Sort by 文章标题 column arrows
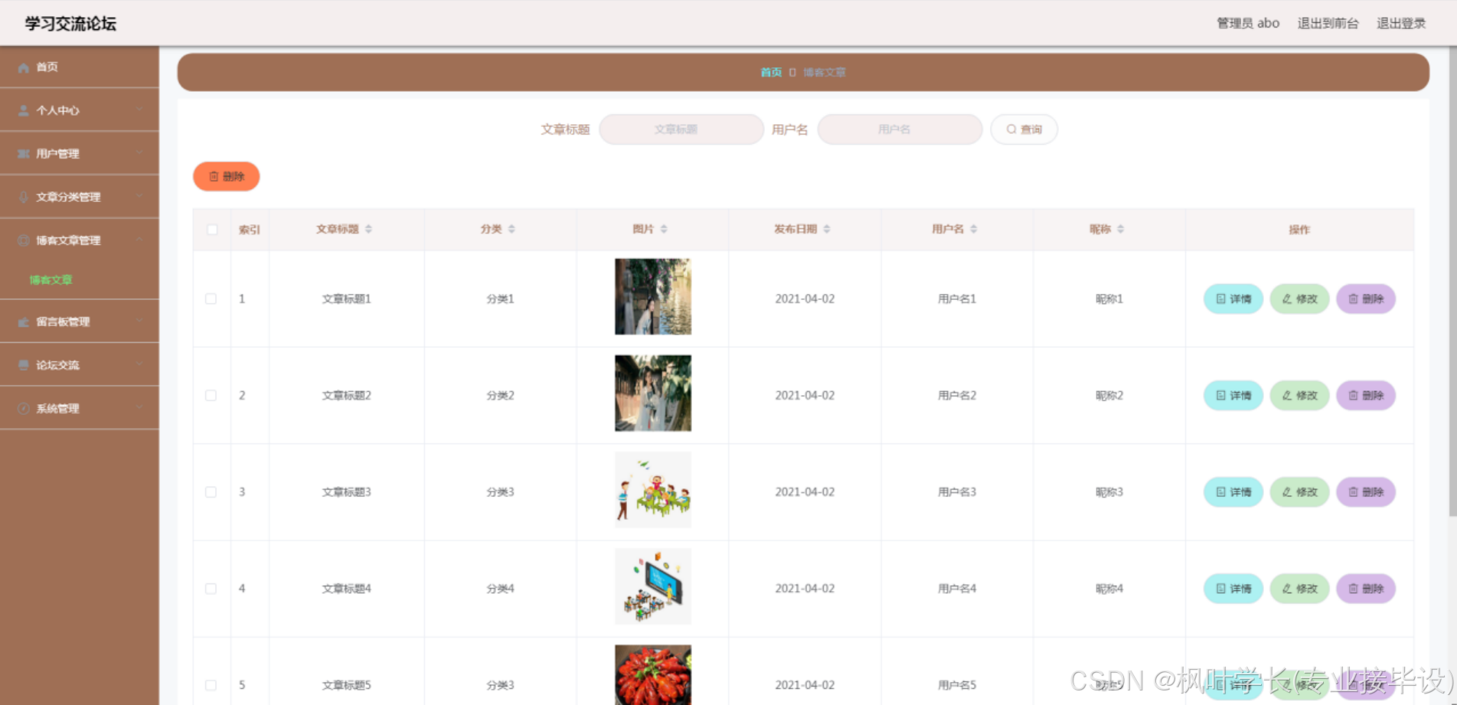 click(x=368, y=229)
